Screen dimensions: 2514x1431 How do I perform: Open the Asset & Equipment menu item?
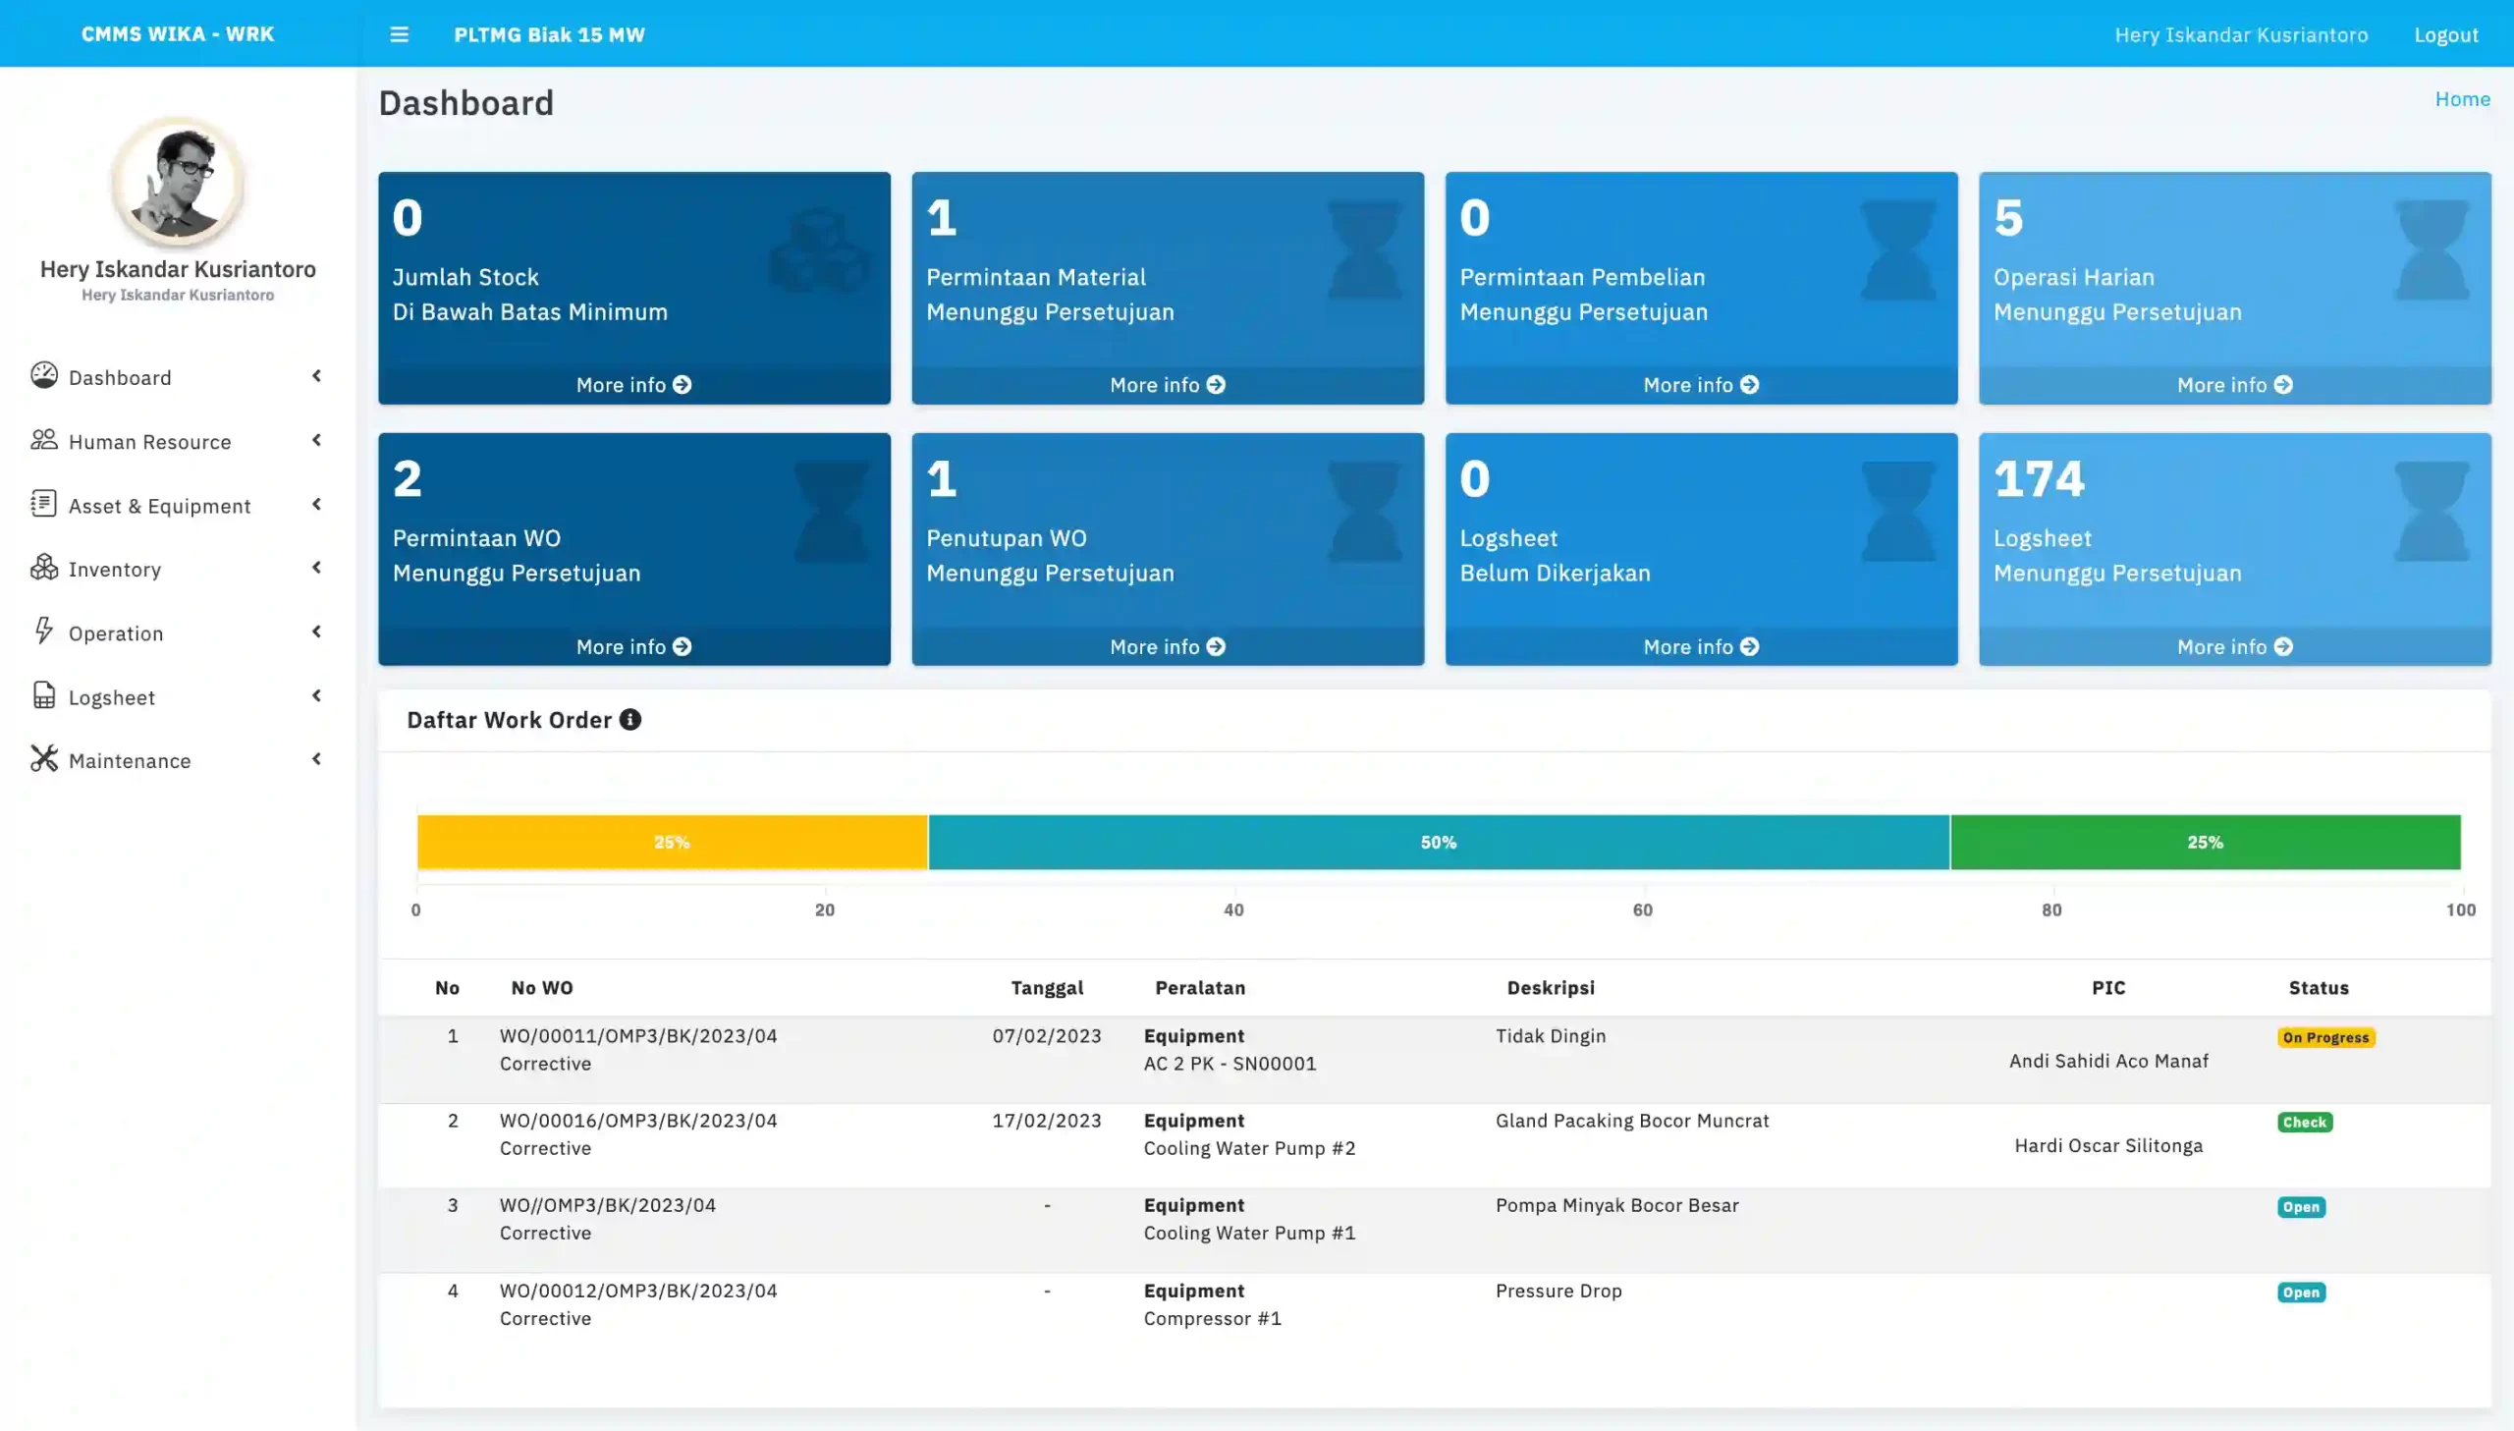click(x=177, y=505)
